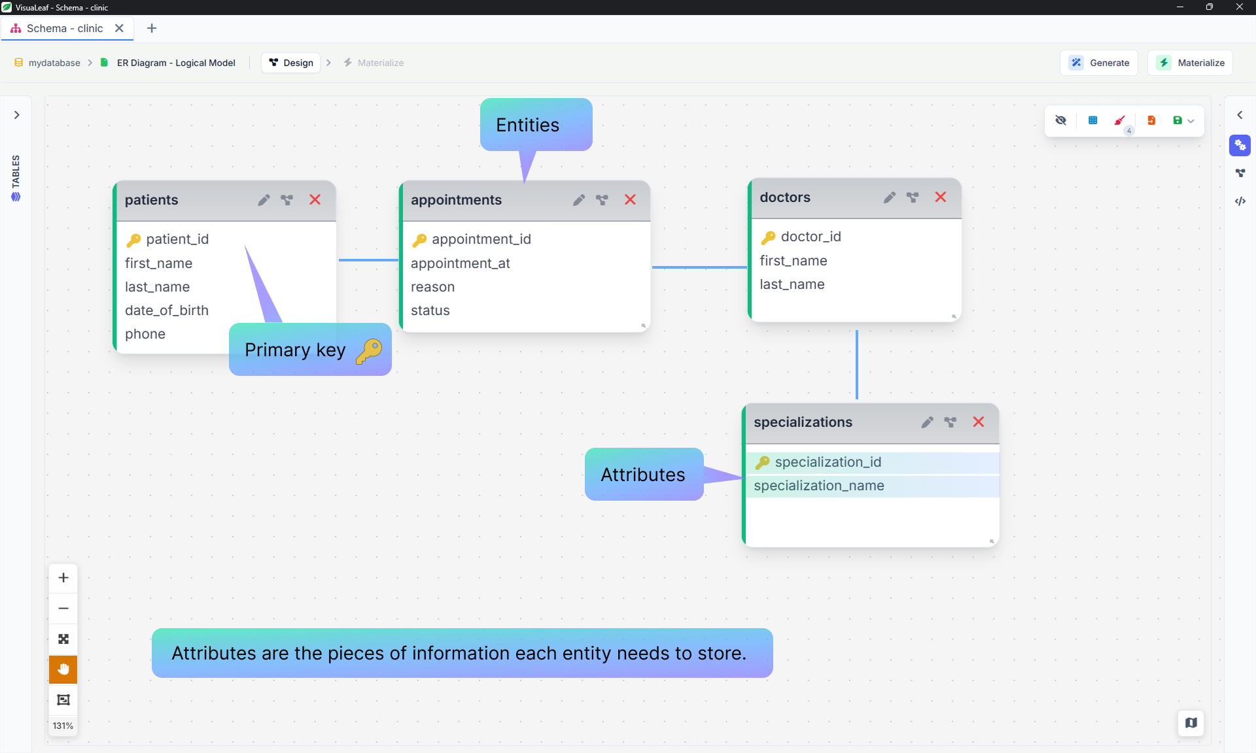
Task: Open a new tab with plus button
Action: (x=152, y=28)
